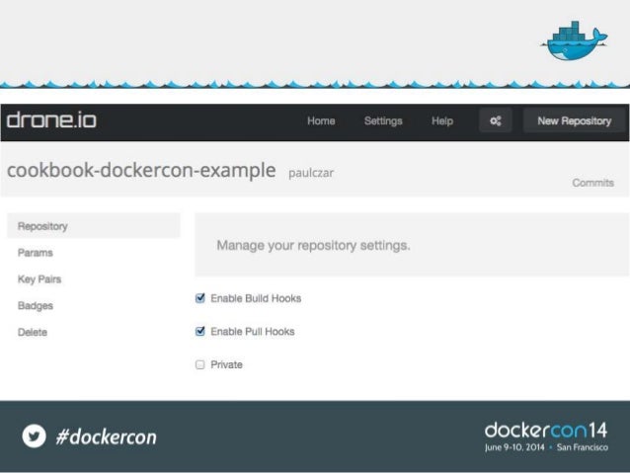Show the Badges section
The height and width of the screenshot is (473, 630).
36,306
